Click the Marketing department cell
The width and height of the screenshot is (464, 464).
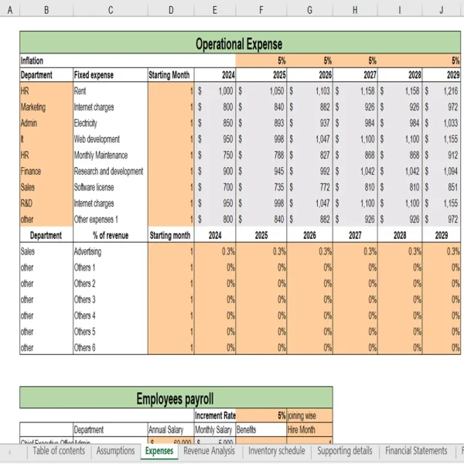click(x=46, y=107)
